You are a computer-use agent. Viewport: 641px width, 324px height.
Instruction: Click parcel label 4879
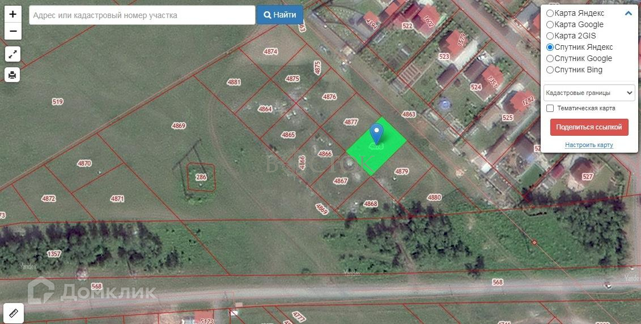401,171
